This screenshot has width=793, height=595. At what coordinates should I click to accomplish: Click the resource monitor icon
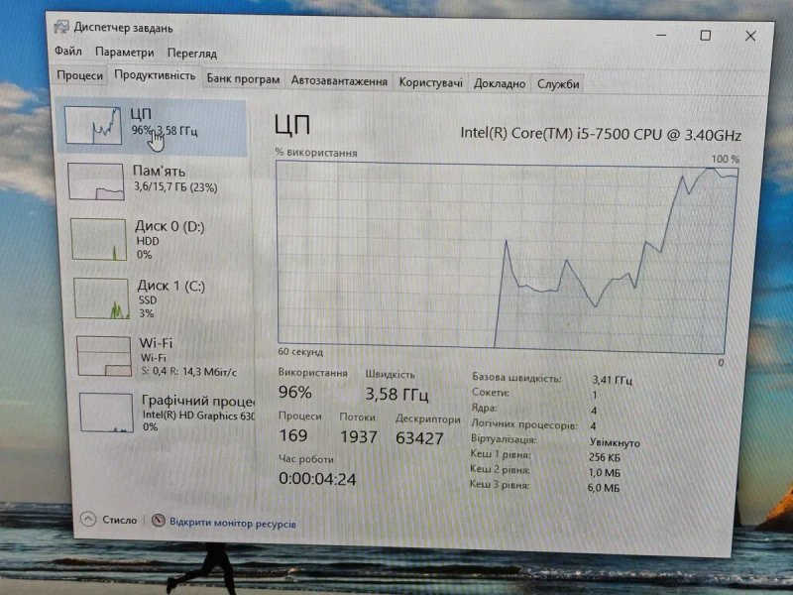coord(159,521)
